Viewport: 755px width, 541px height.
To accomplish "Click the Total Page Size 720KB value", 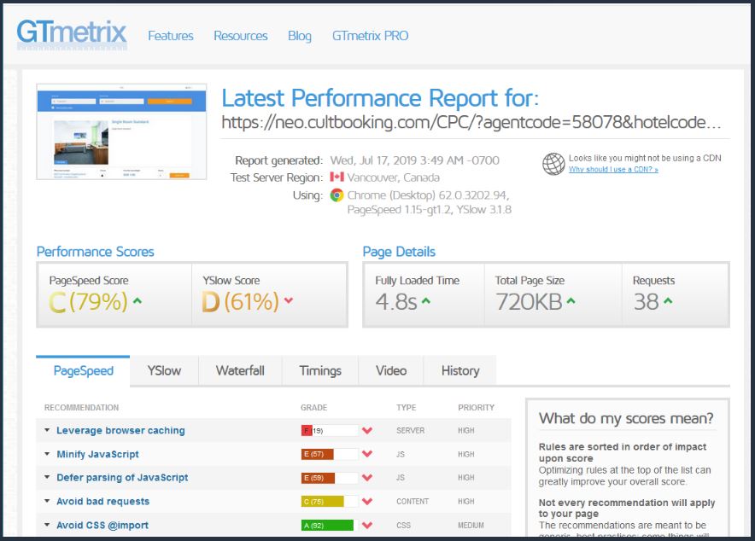I will click(529, 302).
